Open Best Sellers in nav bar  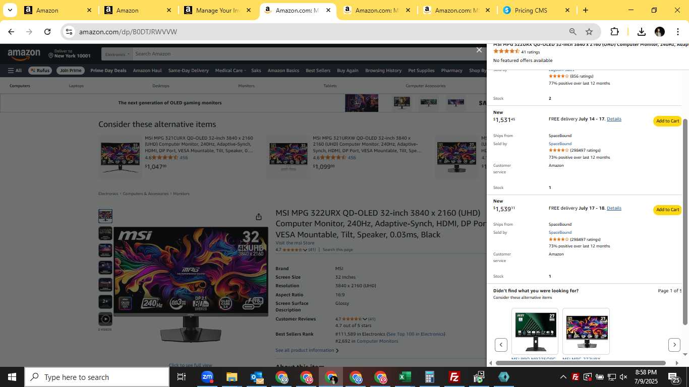click(x=318, y=71)
